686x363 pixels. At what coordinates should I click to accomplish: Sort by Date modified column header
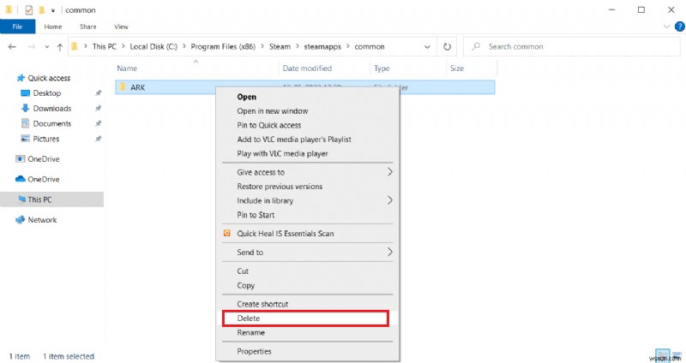[x=307, y=68]
